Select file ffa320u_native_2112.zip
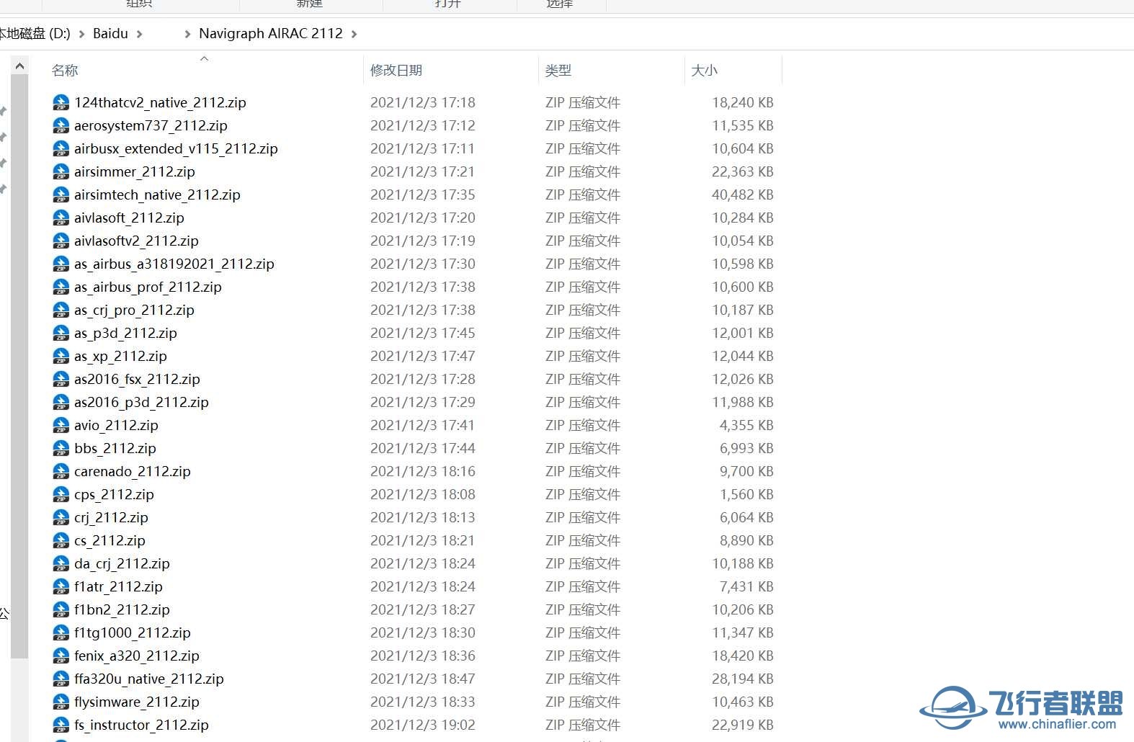The width and height of the screenshot is (1134, 742). click(x=149, y=679)
